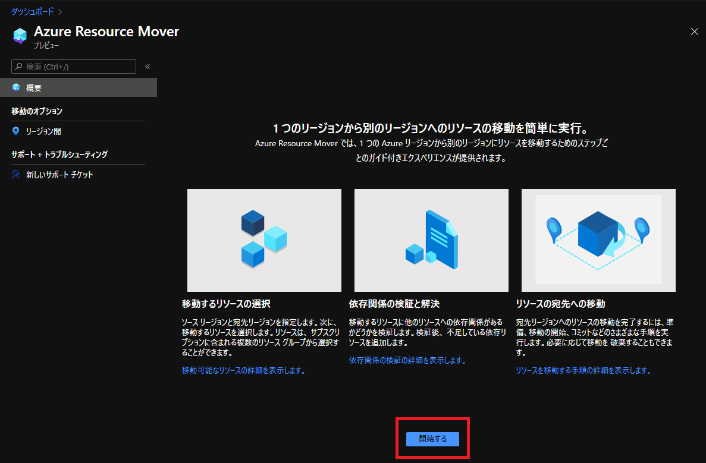This screenshot has width=706, height=463.
Task: Click the 移動するリソースの選択 heading
Action: pyautogui.click(x=226, y=304)
